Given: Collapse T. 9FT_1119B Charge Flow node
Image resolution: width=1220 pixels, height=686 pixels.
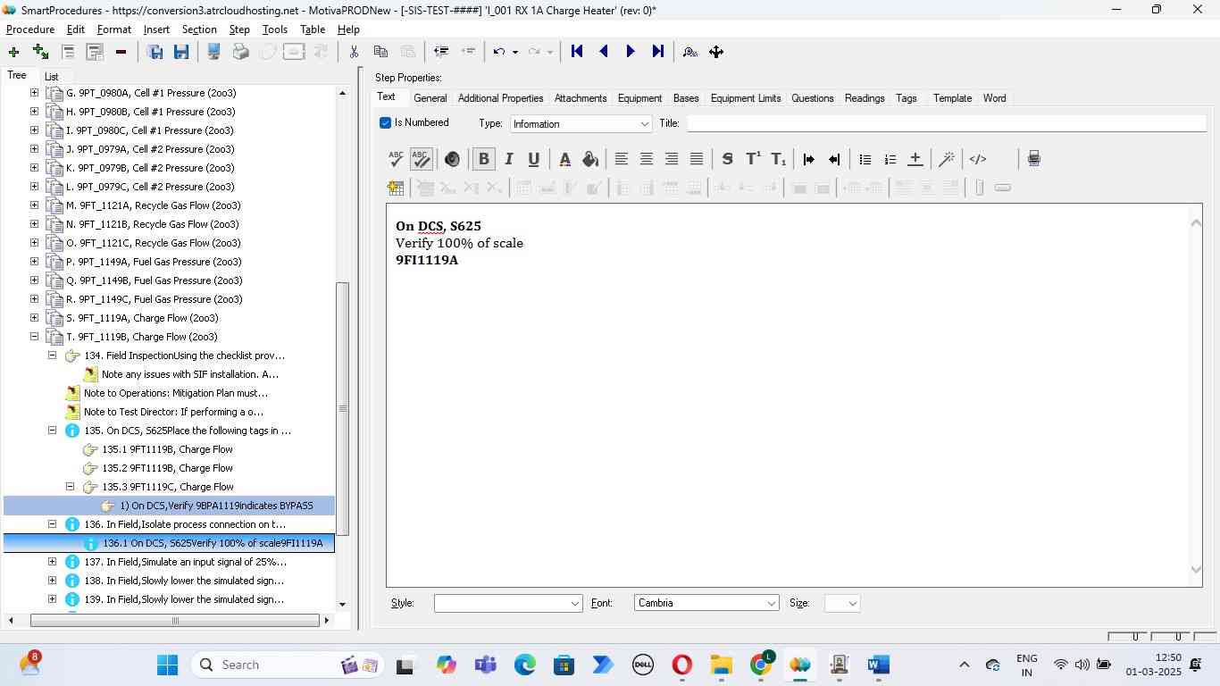Looking at the screenshot, I should coord(34,337).
